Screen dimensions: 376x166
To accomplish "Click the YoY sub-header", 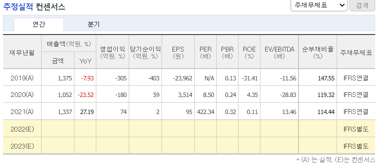I will (x=85, y=61).
